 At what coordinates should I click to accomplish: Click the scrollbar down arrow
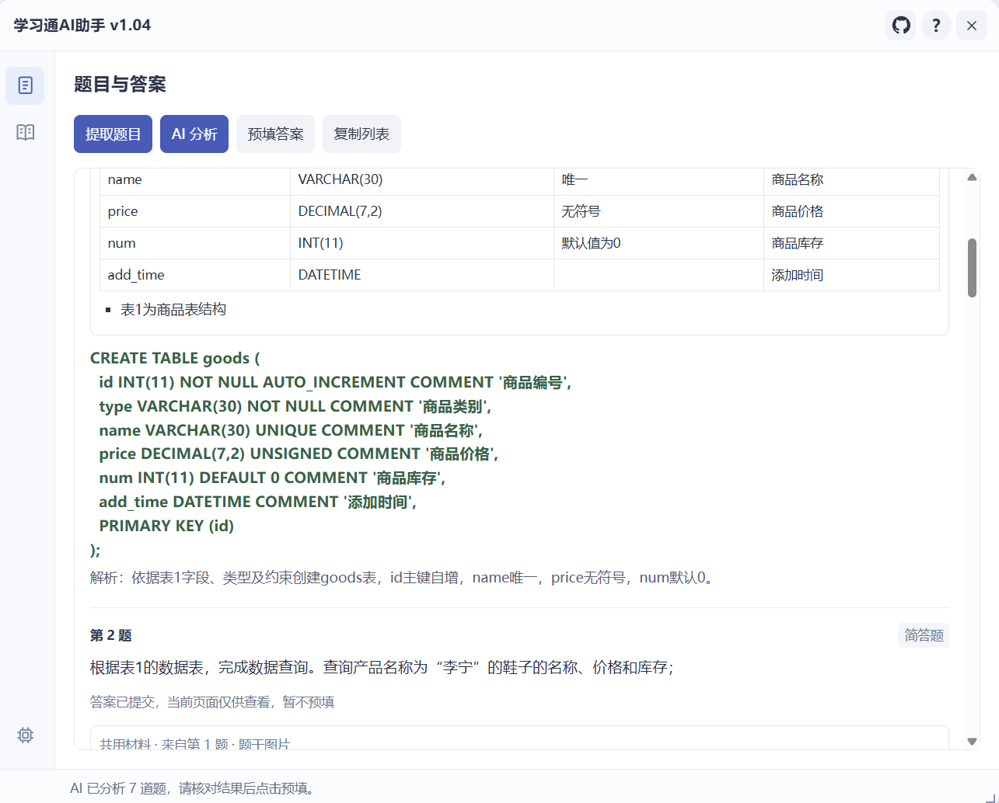tap(972, 742)
